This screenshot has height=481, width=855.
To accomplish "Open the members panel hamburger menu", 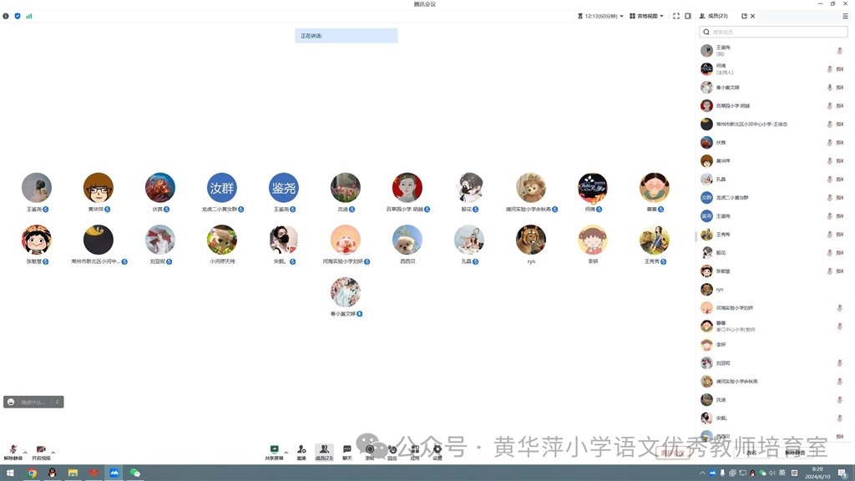I will [845, 17].
